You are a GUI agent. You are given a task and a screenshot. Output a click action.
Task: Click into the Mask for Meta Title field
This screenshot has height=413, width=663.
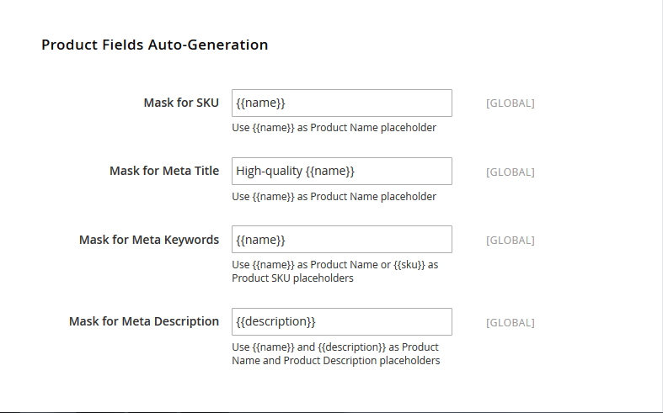(342, 171)
